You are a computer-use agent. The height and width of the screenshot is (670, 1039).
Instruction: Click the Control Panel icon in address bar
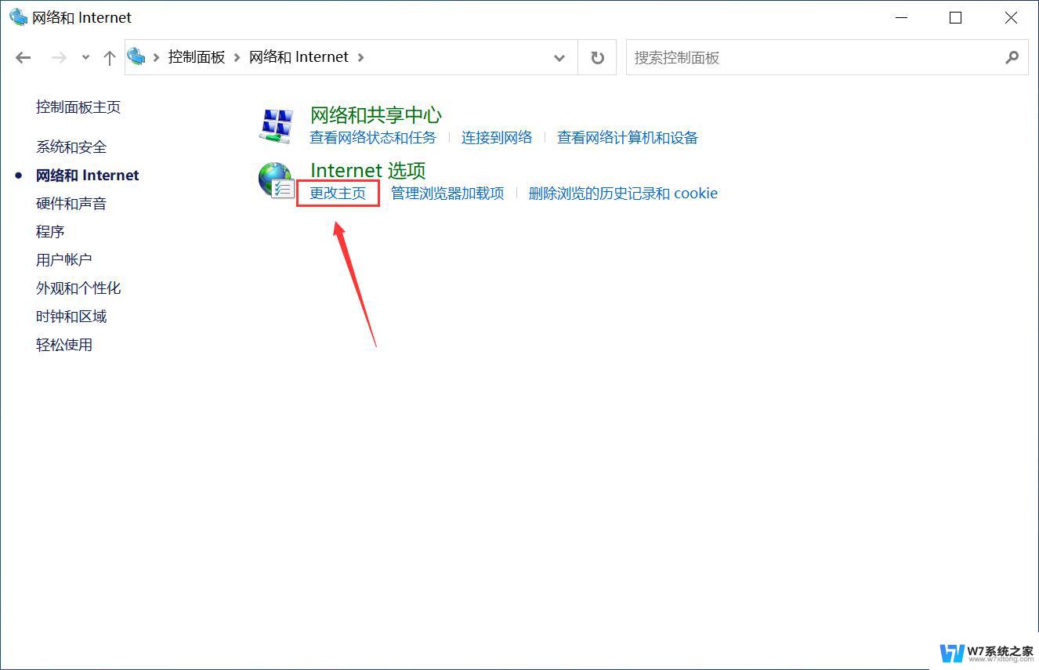coord(137,56)
